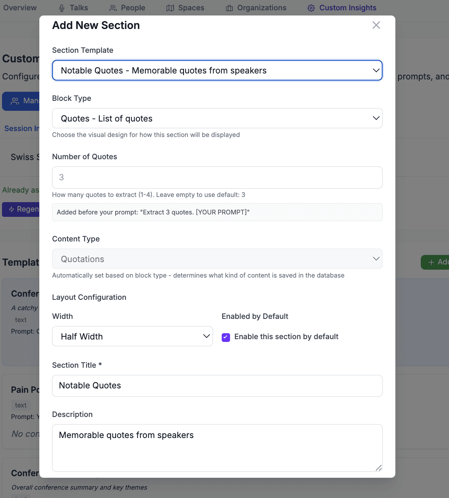Click 'How many quotes to extract' helper text
449x498 pixels.
149,195
